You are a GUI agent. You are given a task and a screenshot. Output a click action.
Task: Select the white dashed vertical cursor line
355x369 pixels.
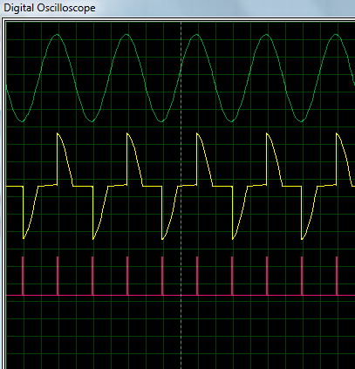181,195
